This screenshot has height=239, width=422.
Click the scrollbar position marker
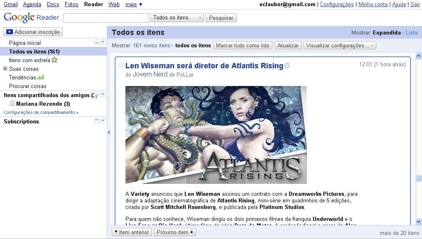click(x=419, y=178)
